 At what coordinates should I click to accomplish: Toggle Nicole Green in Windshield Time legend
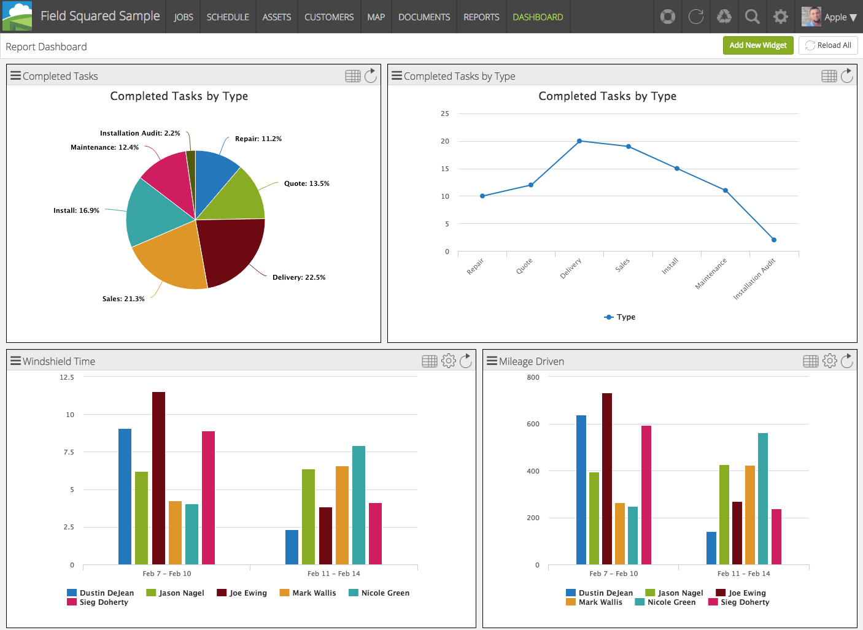click(379, 593)
